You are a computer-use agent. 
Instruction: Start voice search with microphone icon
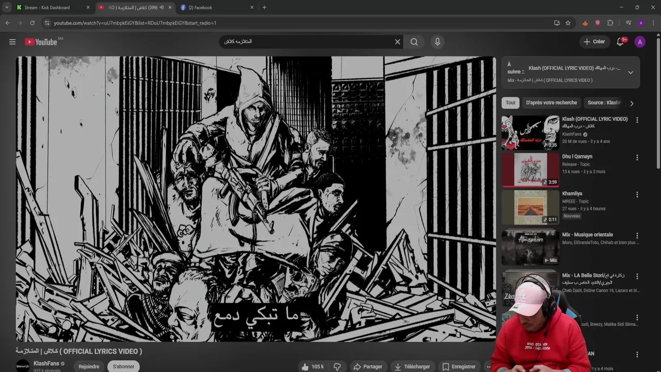coord(437,42)
